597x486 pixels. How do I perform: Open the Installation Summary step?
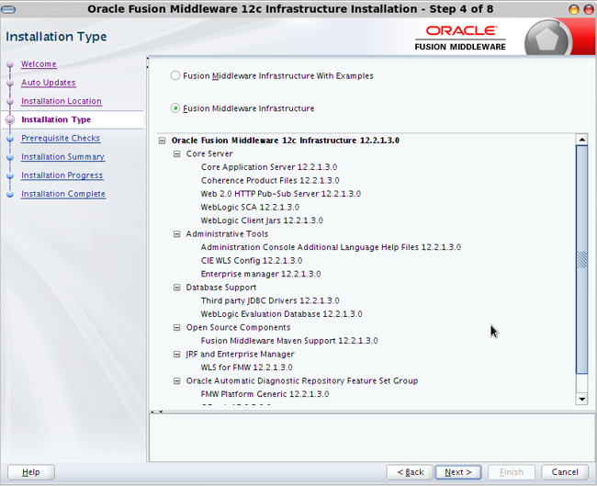[x=62, y=157]
